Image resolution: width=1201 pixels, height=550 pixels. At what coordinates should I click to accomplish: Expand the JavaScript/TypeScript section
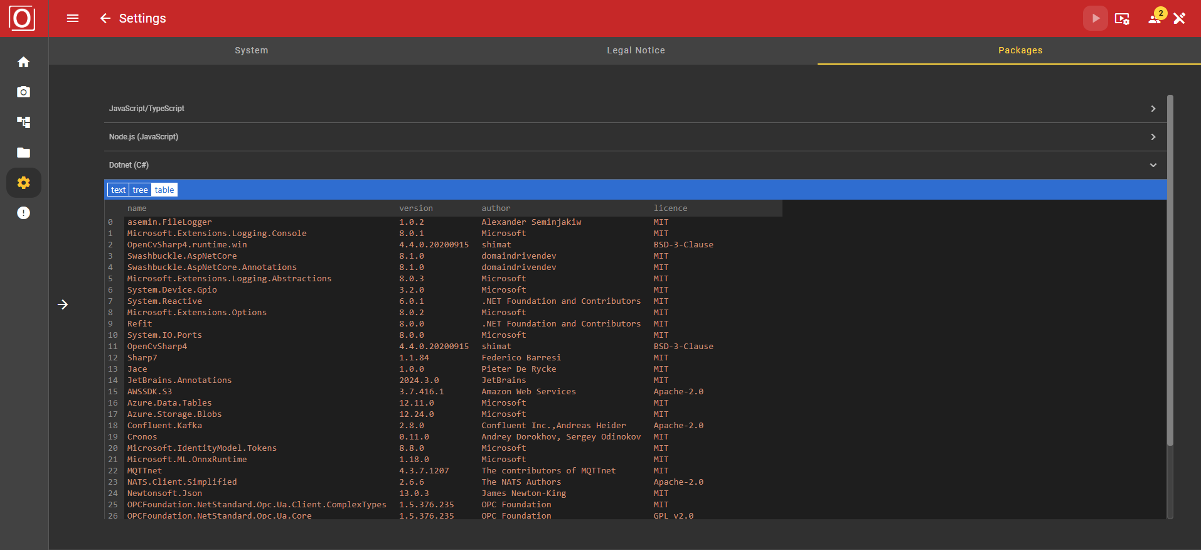(x=635, y=109)
